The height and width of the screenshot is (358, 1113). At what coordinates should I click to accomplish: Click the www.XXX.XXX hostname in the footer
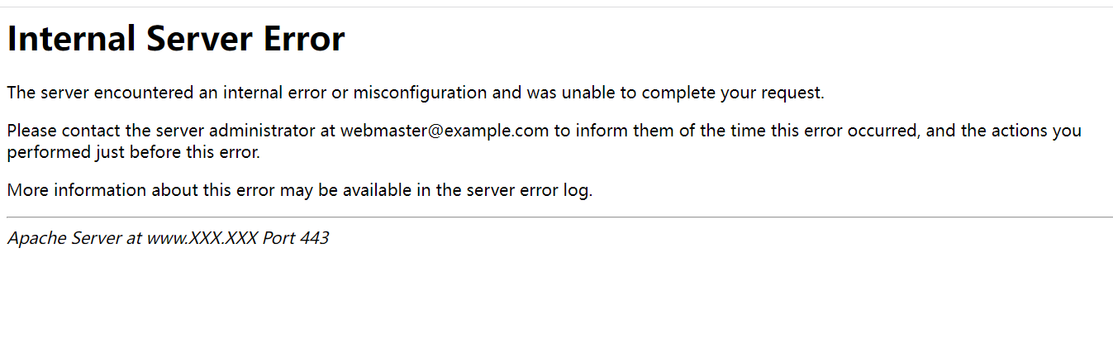[202, 238]
